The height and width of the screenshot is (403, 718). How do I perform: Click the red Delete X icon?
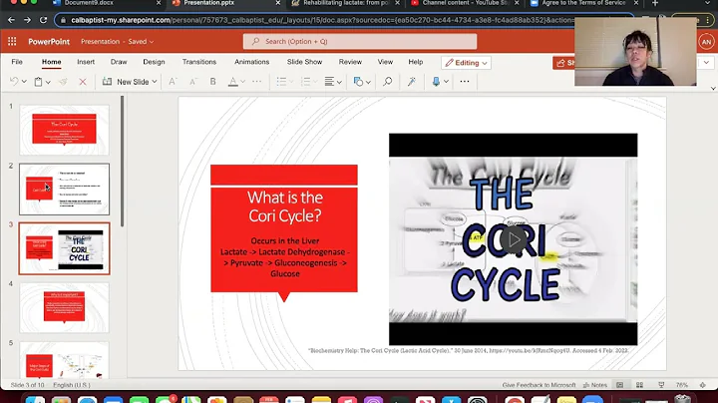pos(83,82)
